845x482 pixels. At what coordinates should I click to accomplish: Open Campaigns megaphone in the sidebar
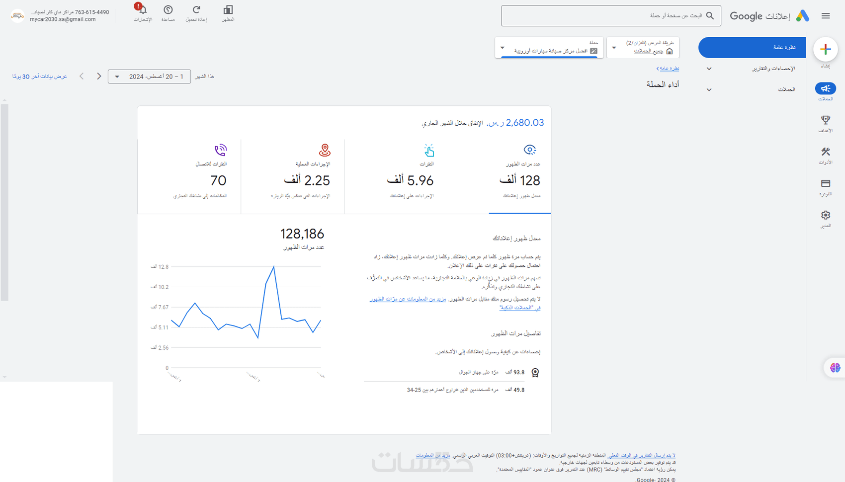point(825,88)
